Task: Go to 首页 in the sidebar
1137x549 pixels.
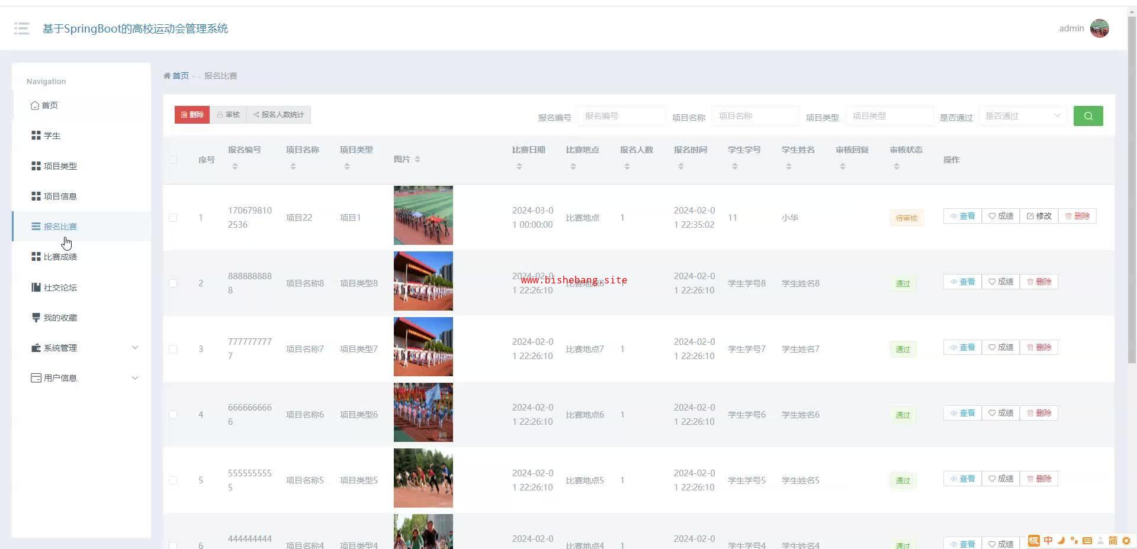Action: point(82,105)
